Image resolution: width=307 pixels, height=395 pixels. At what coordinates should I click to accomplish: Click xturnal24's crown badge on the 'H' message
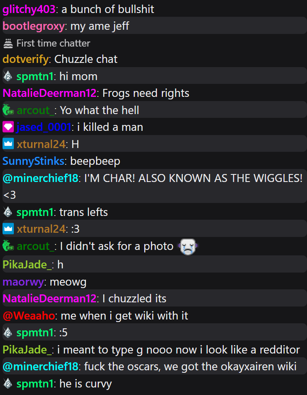point(8,144)
